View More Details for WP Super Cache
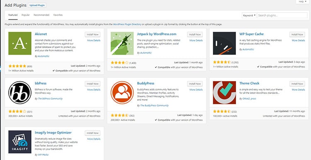 pyautogui.click(x=298, y=41)
